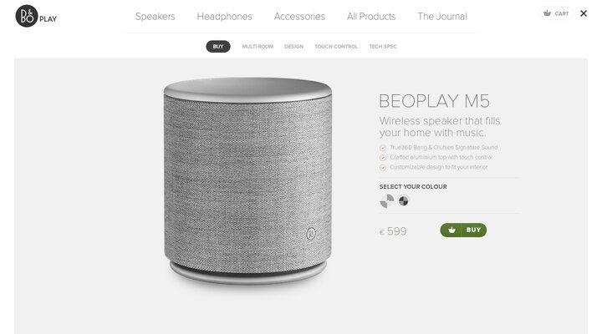Viewport: 602px width, 334px height.
Task: Click the True360 Signature Sound checkmark icon
Action: (x=383, y=148)
